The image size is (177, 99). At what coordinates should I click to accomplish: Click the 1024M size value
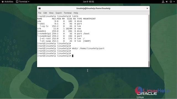(69, 29)
